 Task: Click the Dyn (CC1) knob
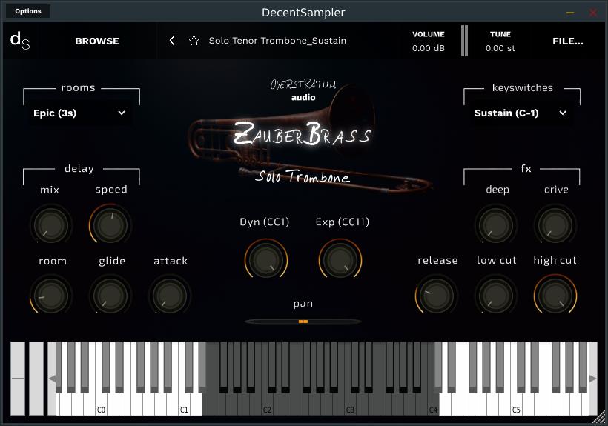266,260
